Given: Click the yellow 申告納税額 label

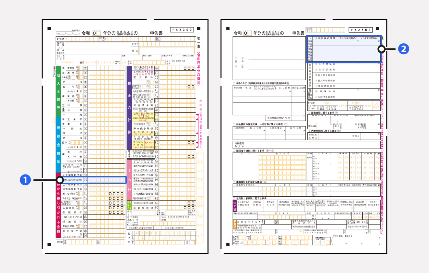Looking at the screenshot, I should pyautogui.click(x=143, y=133).
